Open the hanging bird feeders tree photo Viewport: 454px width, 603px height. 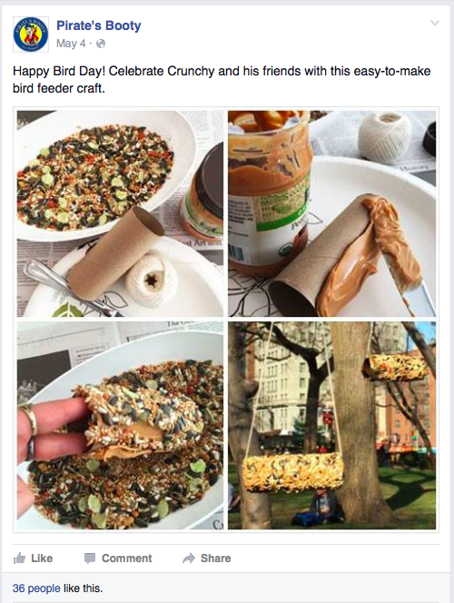pyautogui.click(x=331, y=426)
